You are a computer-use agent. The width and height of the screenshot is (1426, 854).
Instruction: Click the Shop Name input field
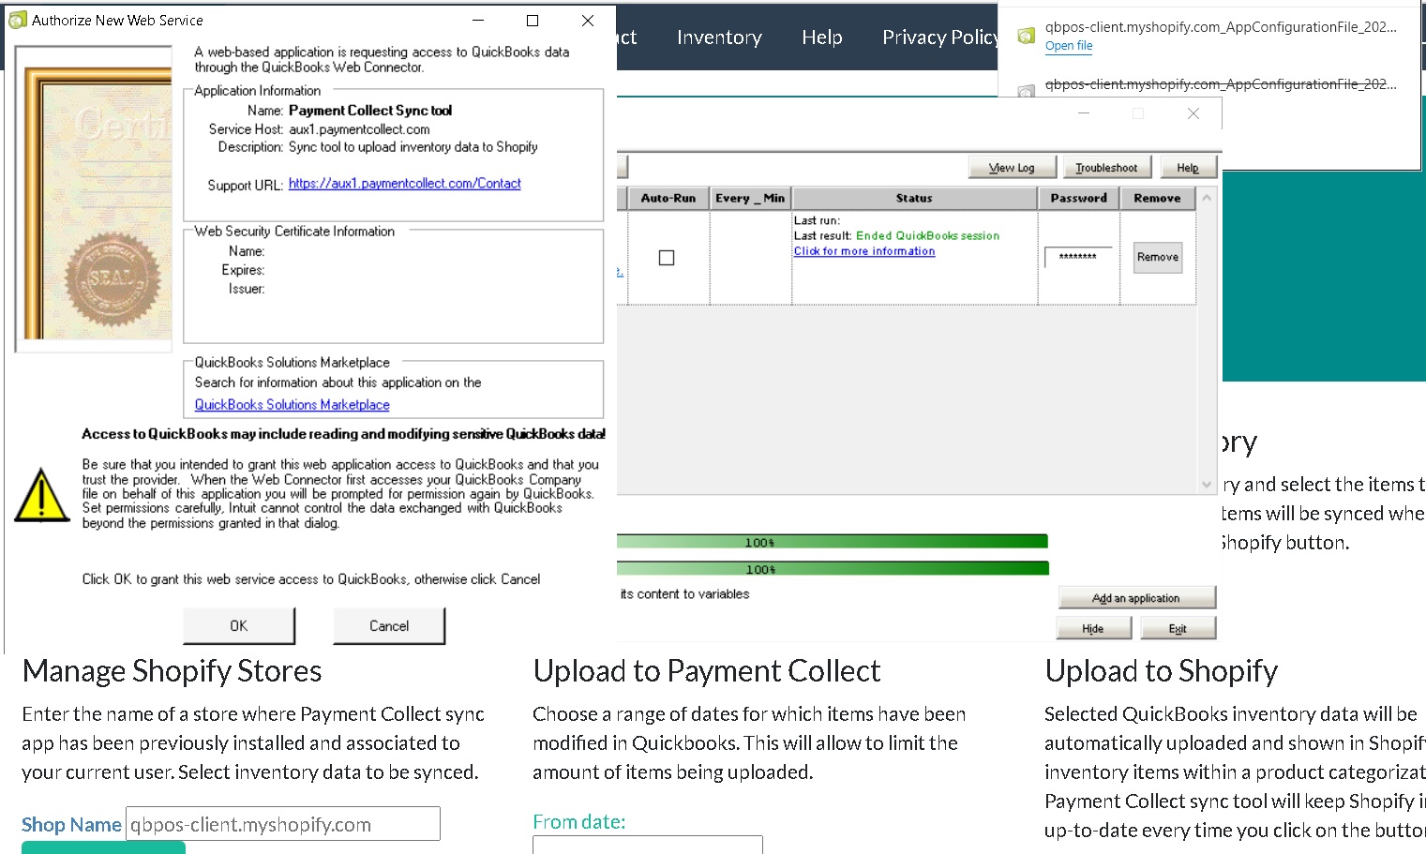(x=282, y=825)
